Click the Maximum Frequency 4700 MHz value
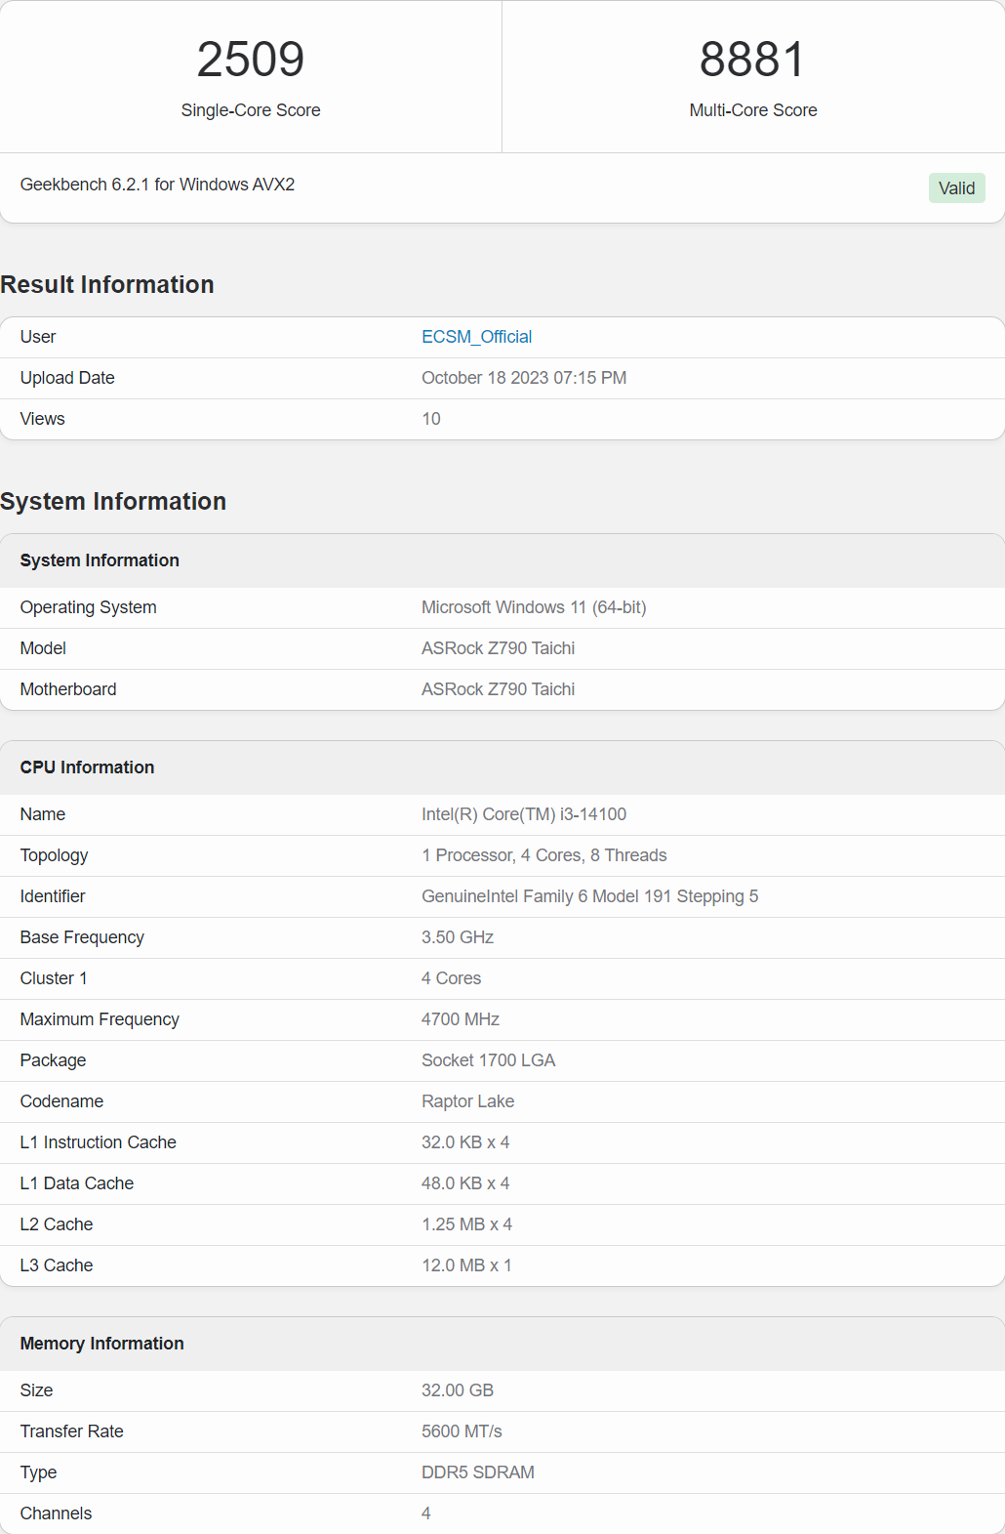 [461, 1019]
